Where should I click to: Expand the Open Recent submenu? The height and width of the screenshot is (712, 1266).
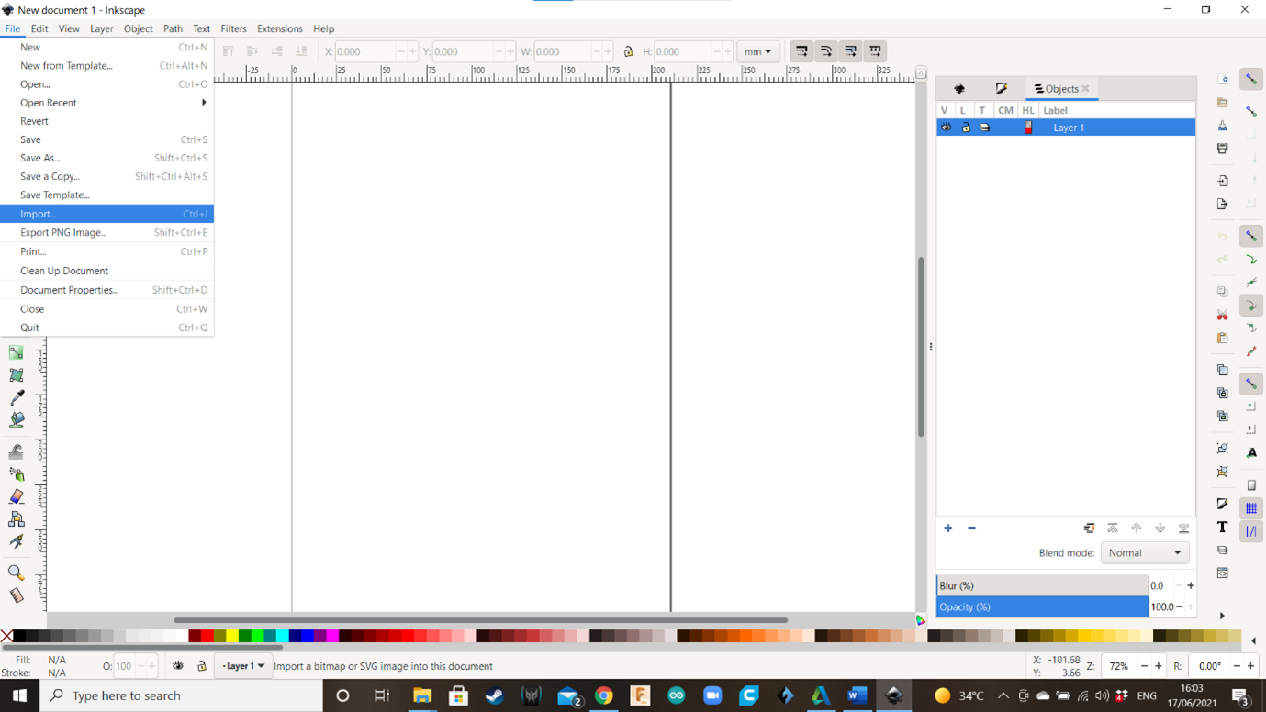[106, 103]
